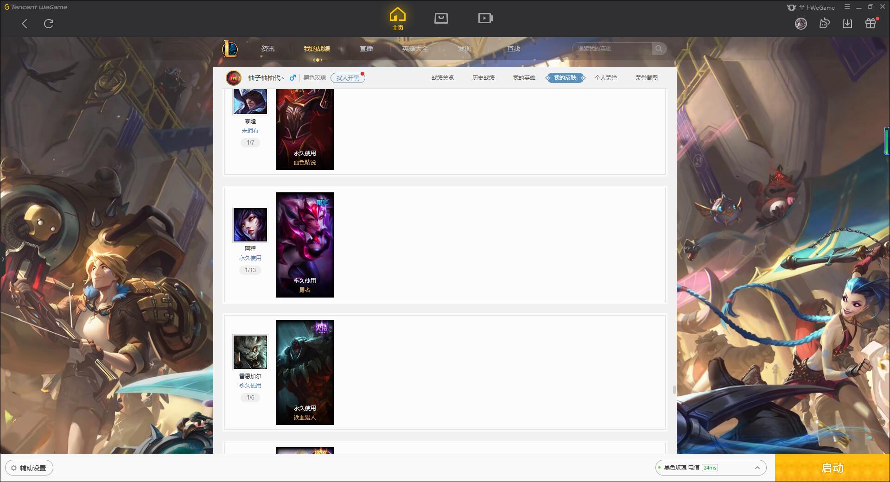Click the 雷恩加尔 champion portrait
The width and height of the screenshot is (890, 482).
point(250,352)
